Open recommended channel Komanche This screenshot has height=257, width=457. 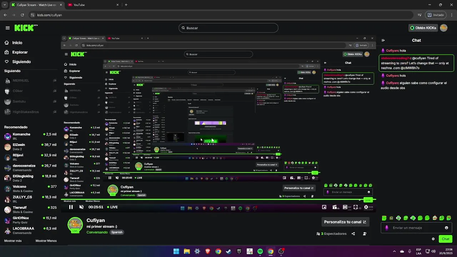coord(30,136)
